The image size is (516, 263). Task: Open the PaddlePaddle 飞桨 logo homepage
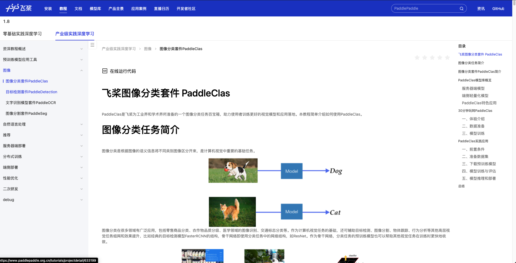click(x=19, y=8)
